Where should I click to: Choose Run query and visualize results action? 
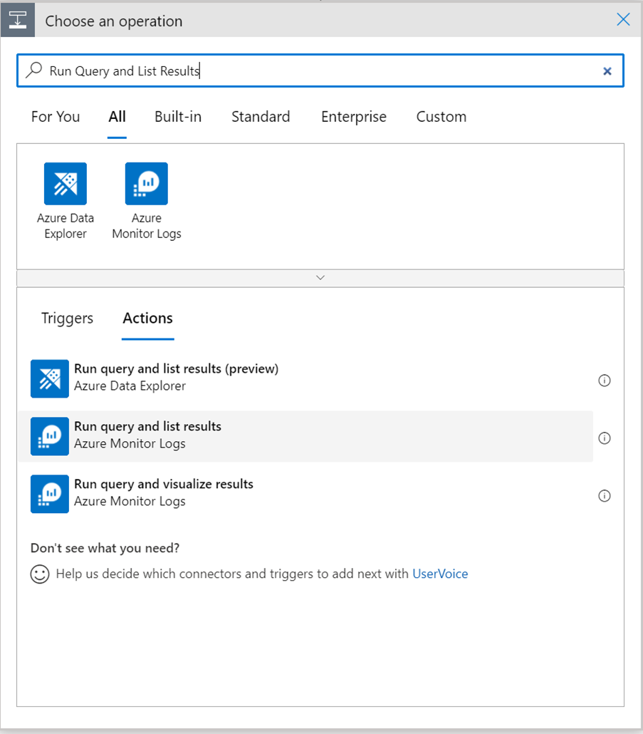(164, 493)
